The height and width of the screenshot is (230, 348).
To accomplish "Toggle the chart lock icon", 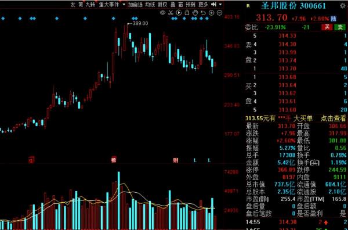I will click(x=187, y=13).
